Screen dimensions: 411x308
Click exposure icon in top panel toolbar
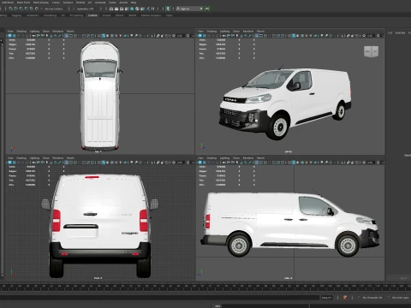(174, 36)
